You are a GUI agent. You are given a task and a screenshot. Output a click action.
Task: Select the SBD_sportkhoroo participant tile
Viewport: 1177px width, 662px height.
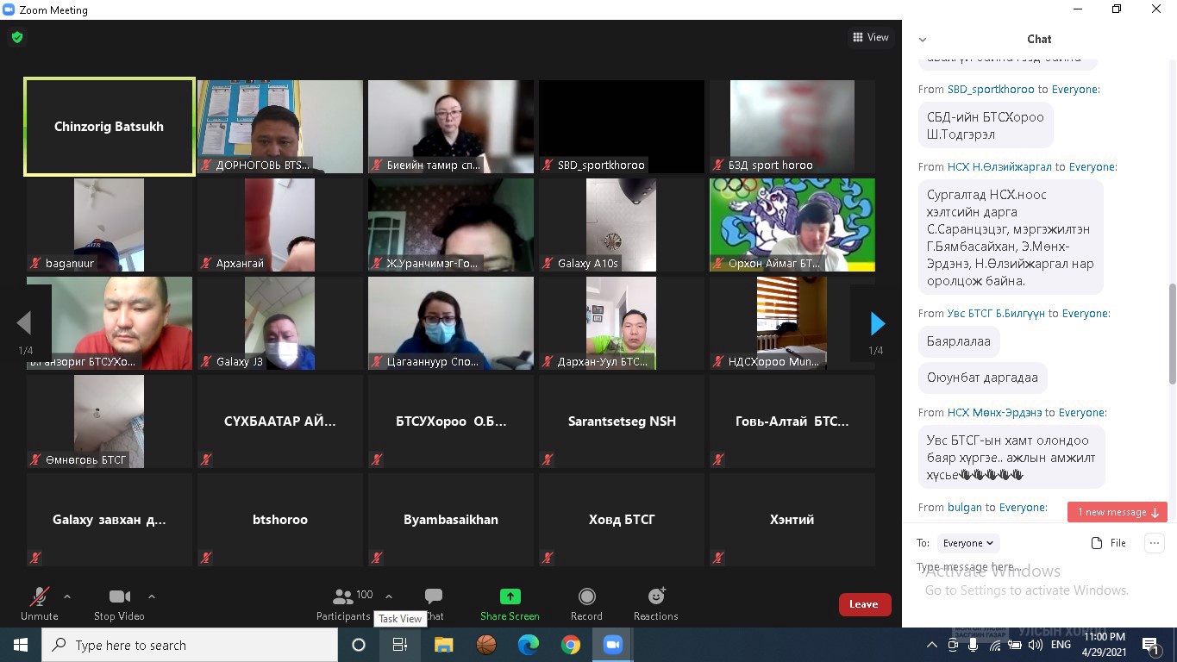[x=621, y=127]
